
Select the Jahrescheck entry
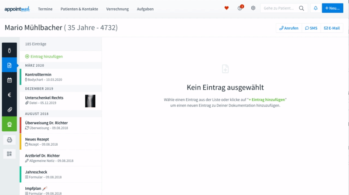61,174
